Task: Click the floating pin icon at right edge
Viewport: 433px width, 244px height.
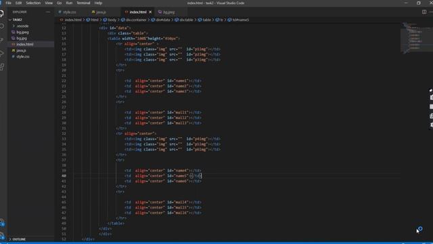Action: [431, 90]
